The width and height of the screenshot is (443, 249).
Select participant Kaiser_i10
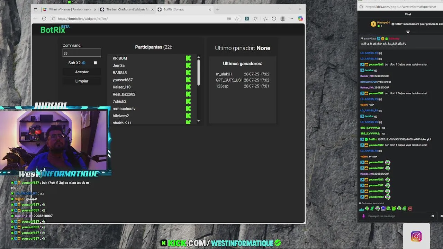coord(121,87)
